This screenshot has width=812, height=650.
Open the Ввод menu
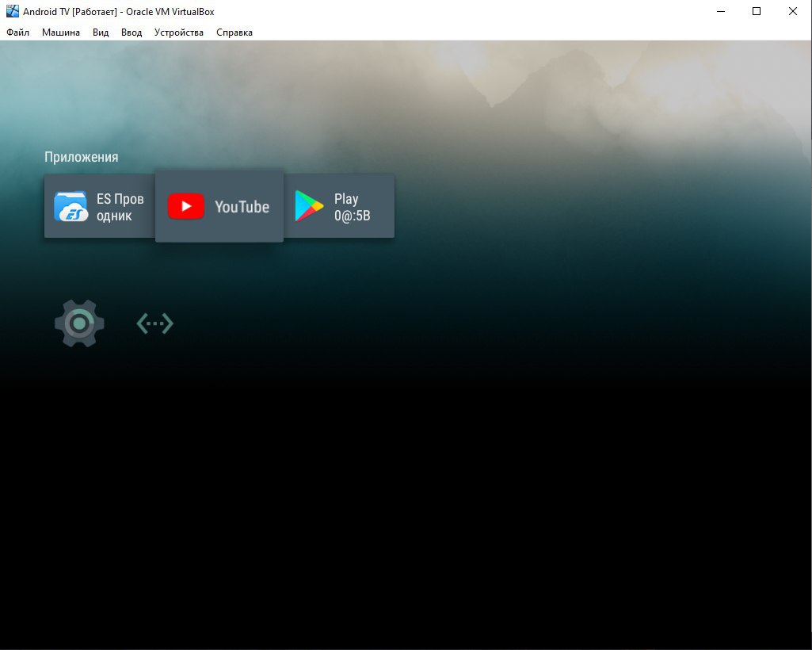tap(132, 32)
